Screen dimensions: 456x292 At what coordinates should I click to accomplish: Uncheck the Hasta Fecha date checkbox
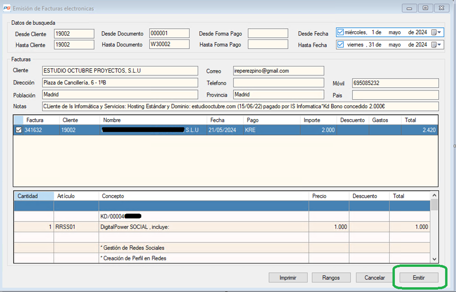coord(340,45)
